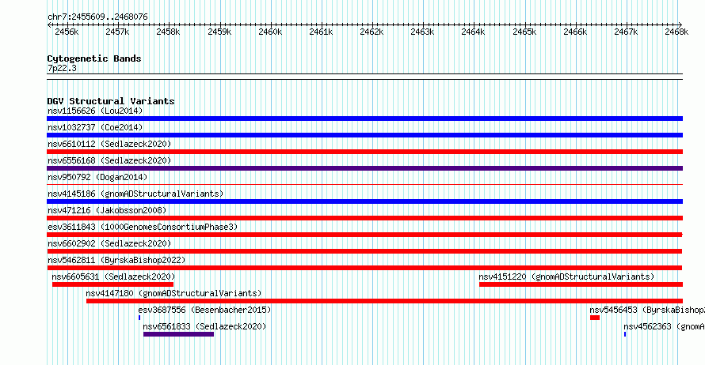Select the red bar under nsv6602902
Image resolution: width=705 pixels, height=365 pixels.
[364, 251]
